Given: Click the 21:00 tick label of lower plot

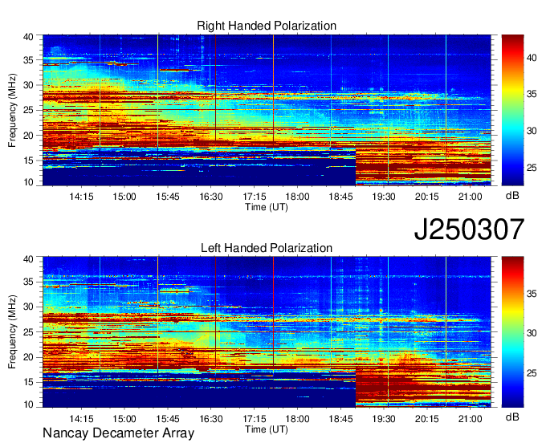Looking at the screenshot, I should click(470, 419).
